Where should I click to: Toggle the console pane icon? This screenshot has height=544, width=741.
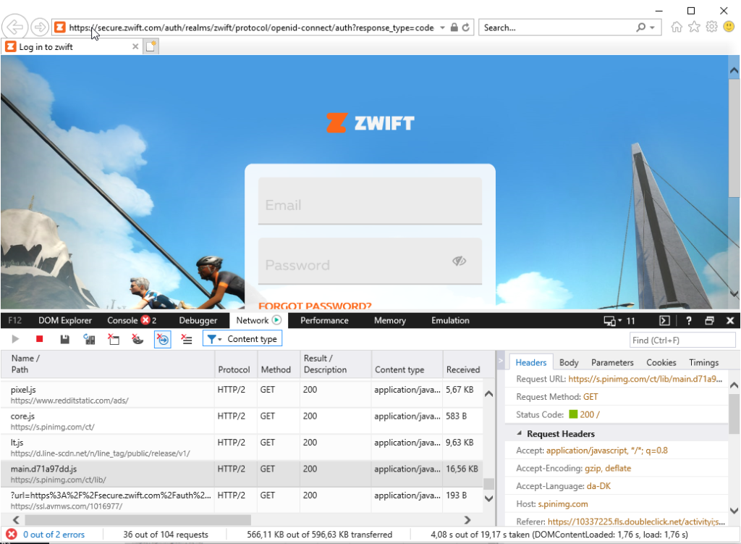point(664,321)
